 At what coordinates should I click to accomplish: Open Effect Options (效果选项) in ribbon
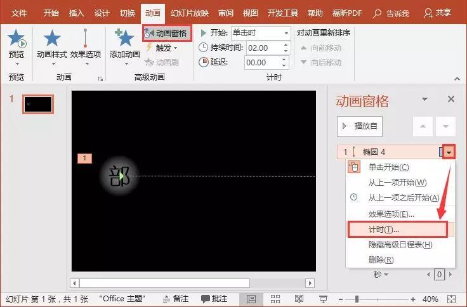(86, 46)
